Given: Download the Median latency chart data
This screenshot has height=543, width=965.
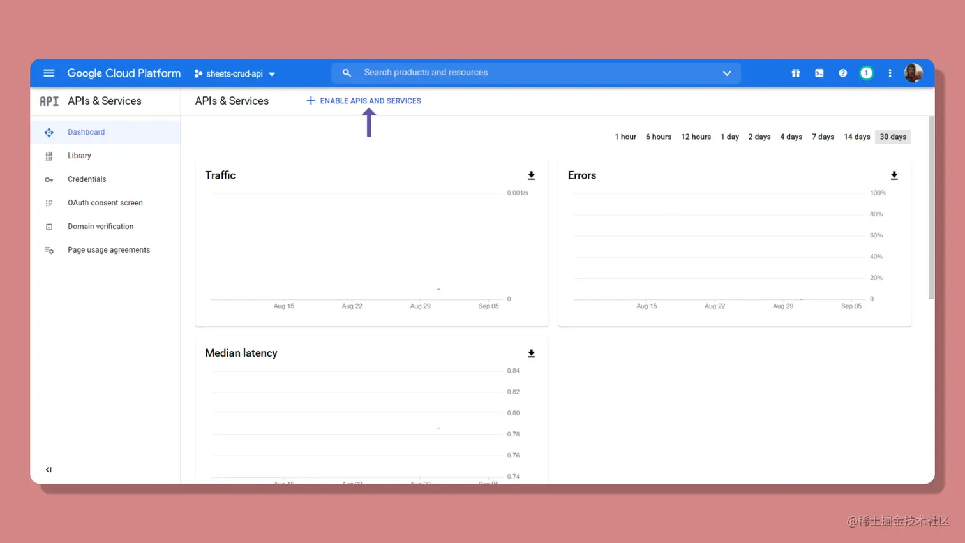Looking at the screenshot, I should point(531,353).
